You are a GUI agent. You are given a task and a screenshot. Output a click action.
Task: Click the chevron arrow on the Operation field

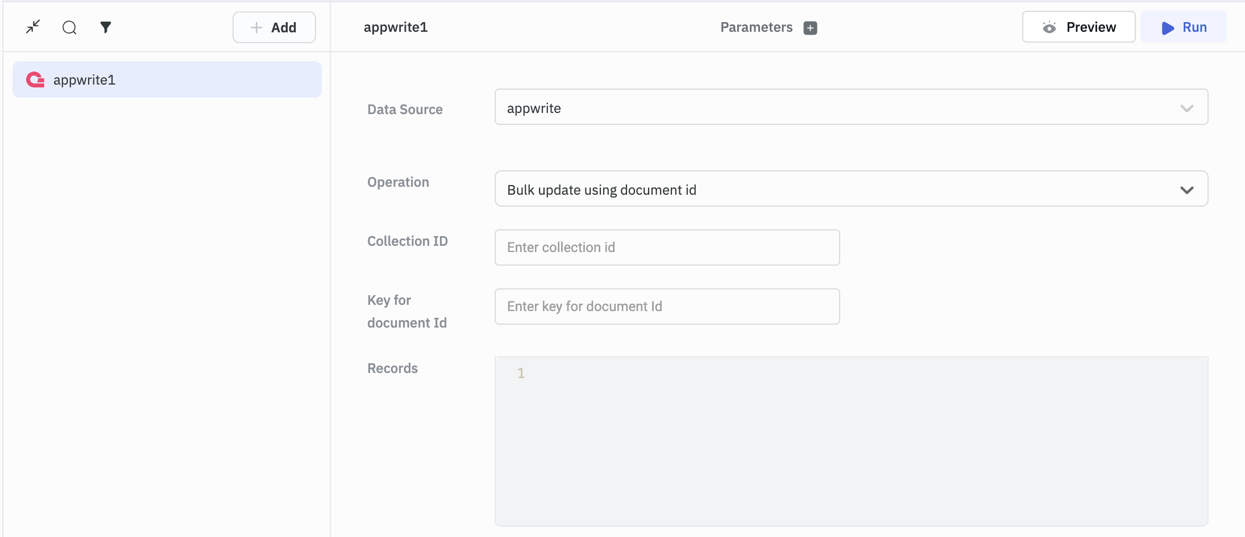1186,190
